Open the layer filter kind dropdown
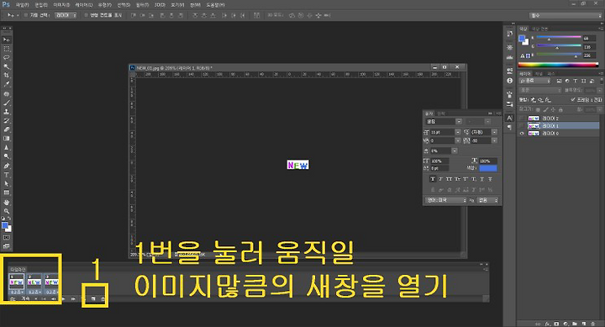The image size is (605, 327). click(534, 81)
